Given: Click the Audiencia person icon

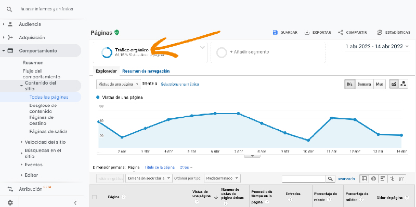Looking at the screenshot, I should (x=10, y=24).
